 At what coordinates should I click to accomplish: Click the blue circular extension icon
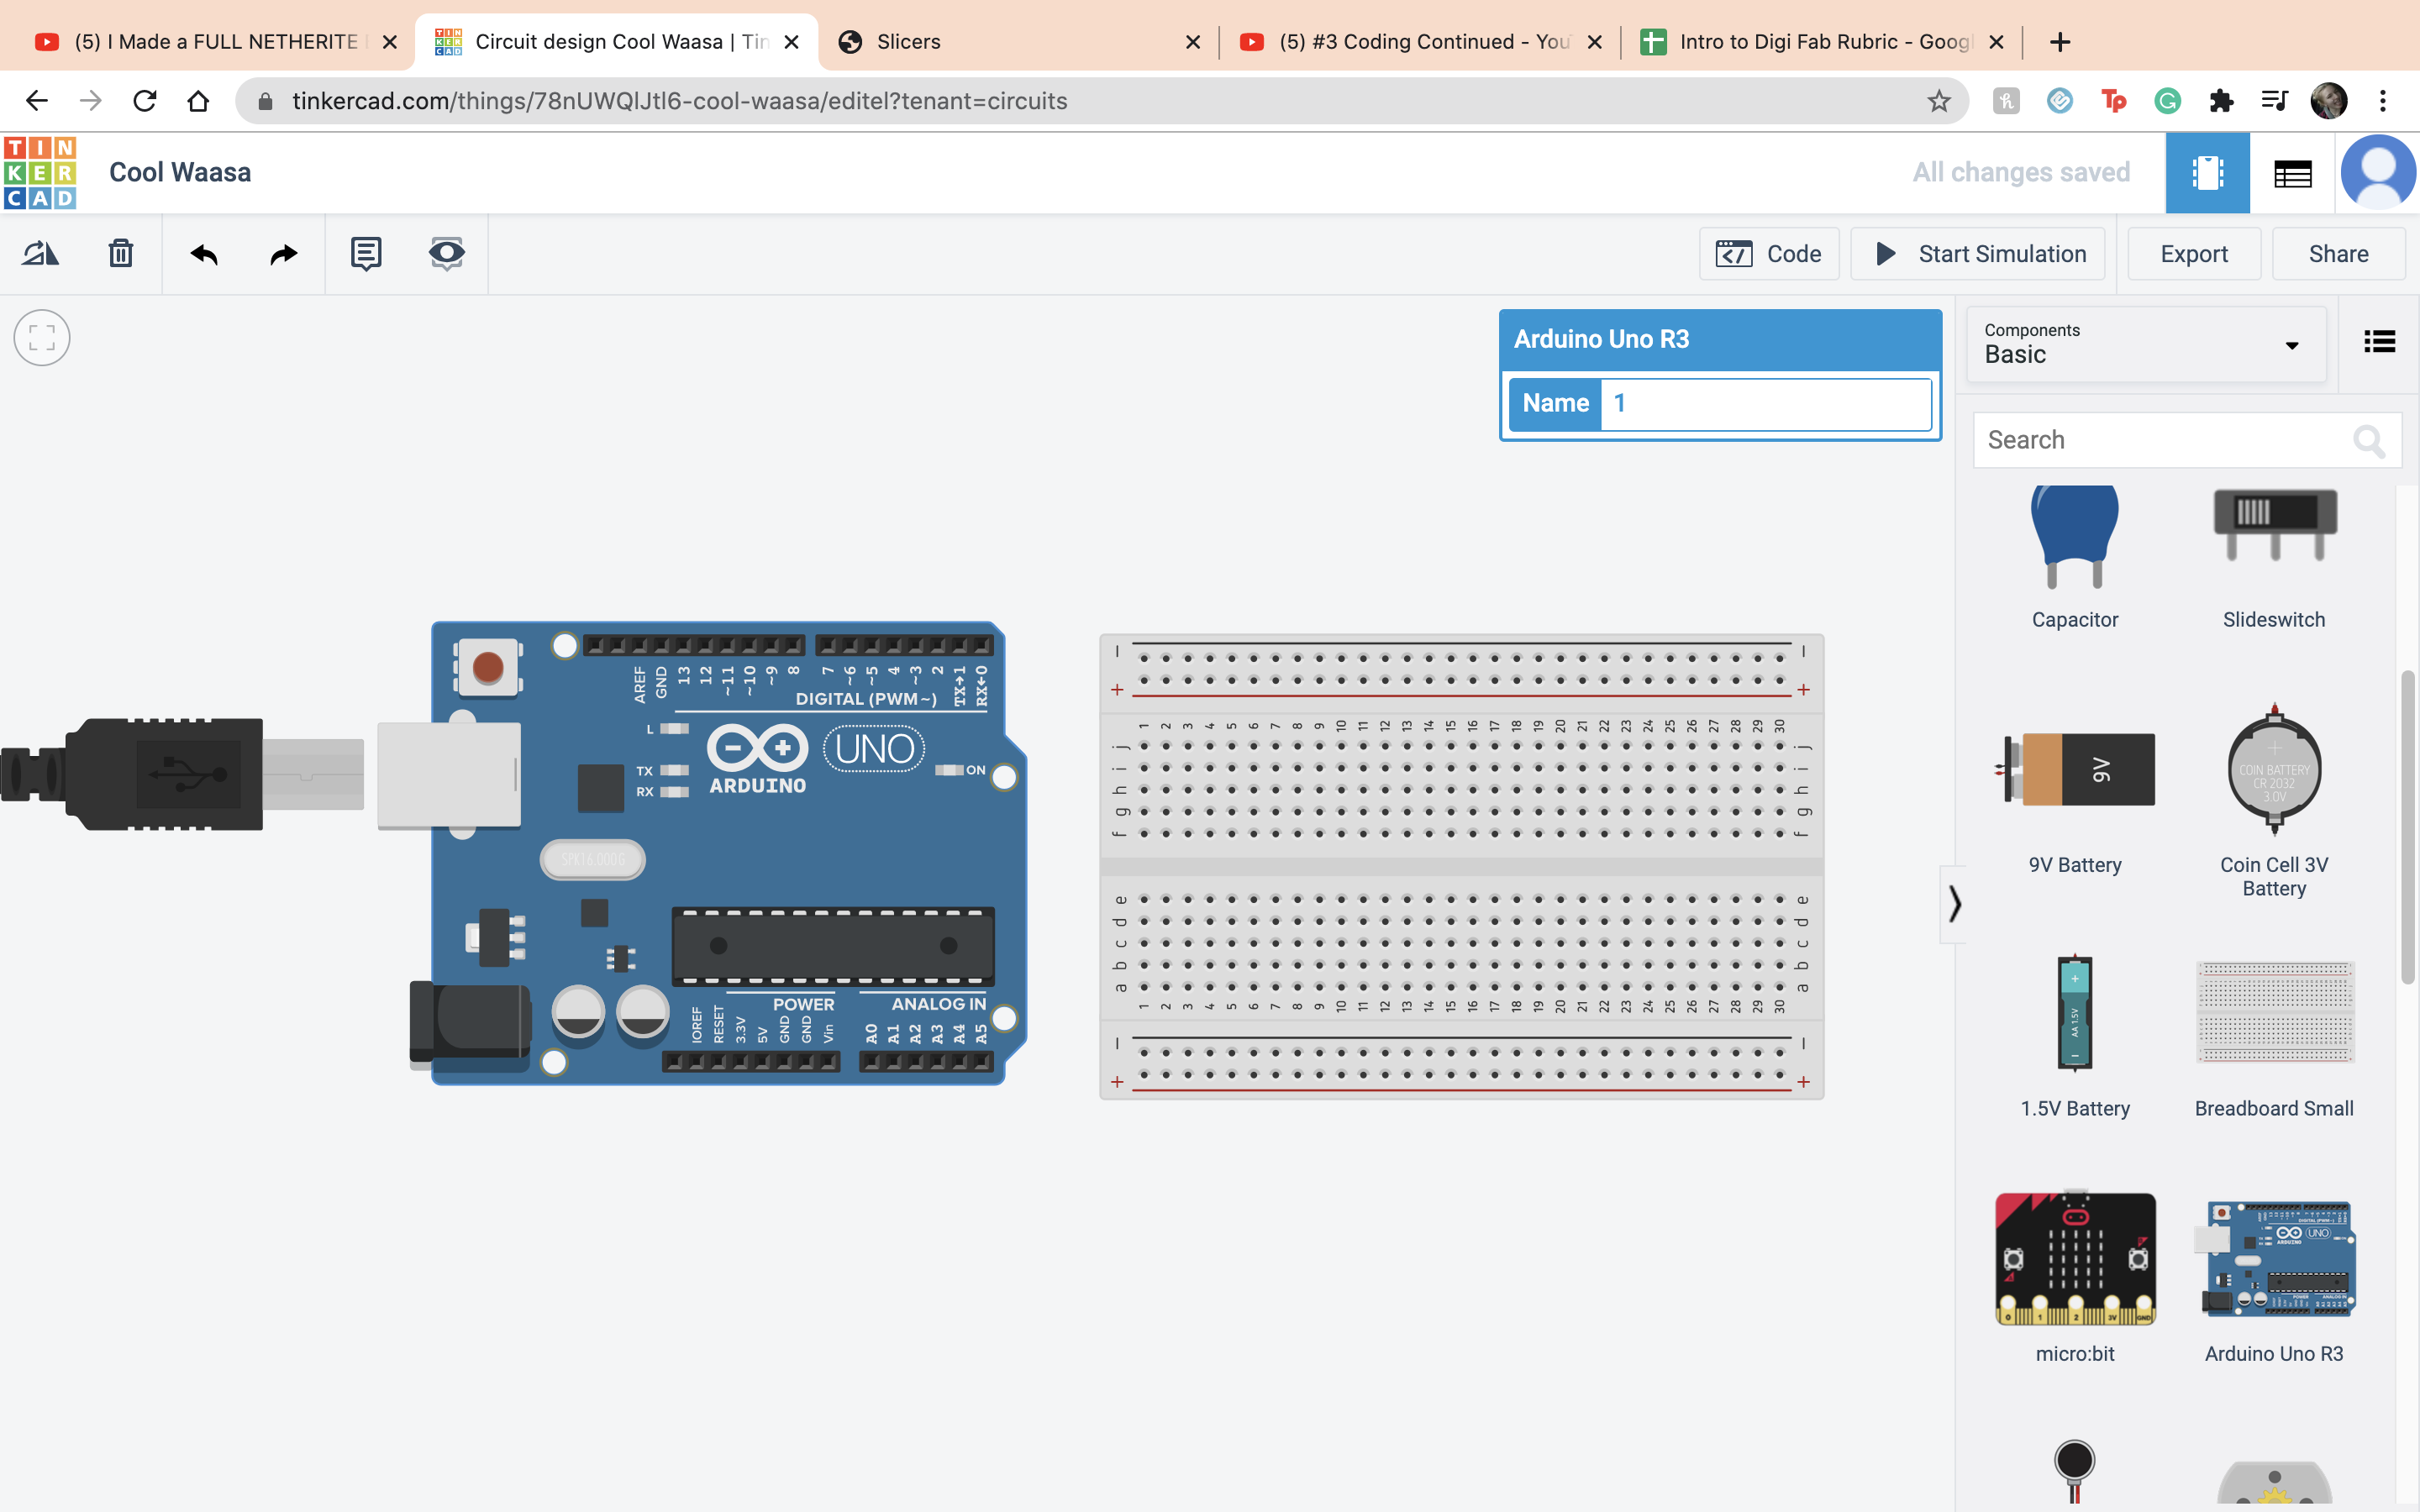point(2059,101)
